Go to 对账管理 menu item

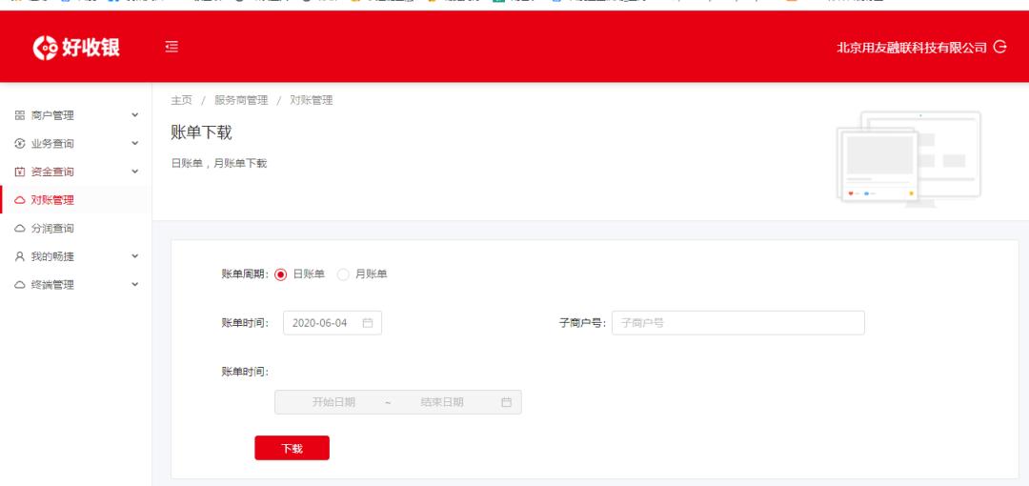pos(76,200)
